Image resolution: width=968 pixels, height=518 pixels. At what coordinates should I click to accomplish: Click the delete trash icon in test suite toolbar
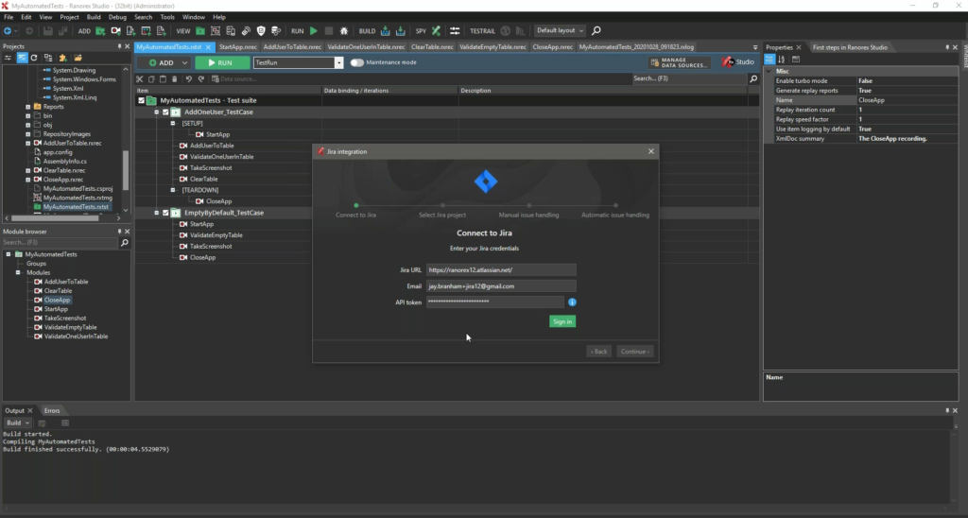174,79
